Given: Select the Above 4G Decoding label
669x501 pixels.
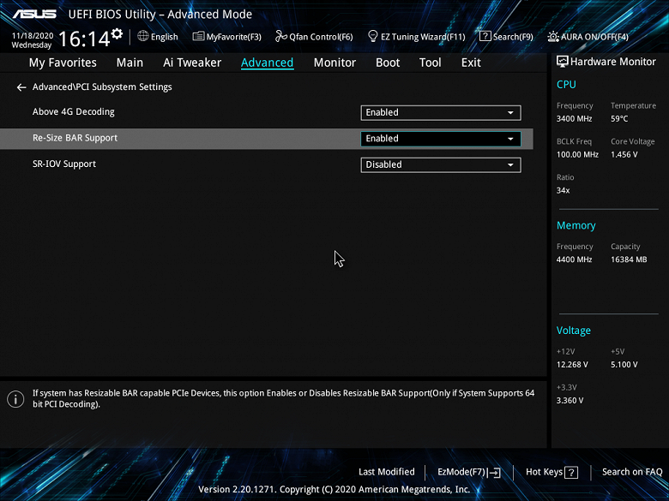Looking at the screenshot, I should pos(74,112).
